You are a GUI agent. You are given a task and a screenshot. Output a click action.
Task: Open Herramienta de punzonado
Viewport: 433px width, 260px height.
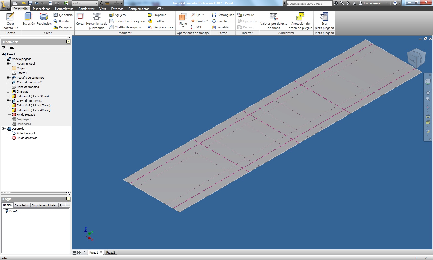point(97,21)
